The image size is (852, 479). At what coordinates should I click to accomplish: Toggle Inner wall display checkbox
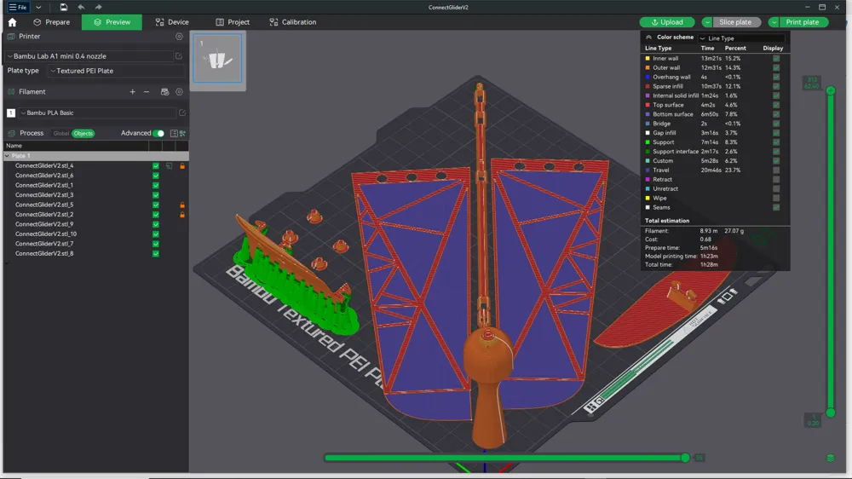point(776,58)
